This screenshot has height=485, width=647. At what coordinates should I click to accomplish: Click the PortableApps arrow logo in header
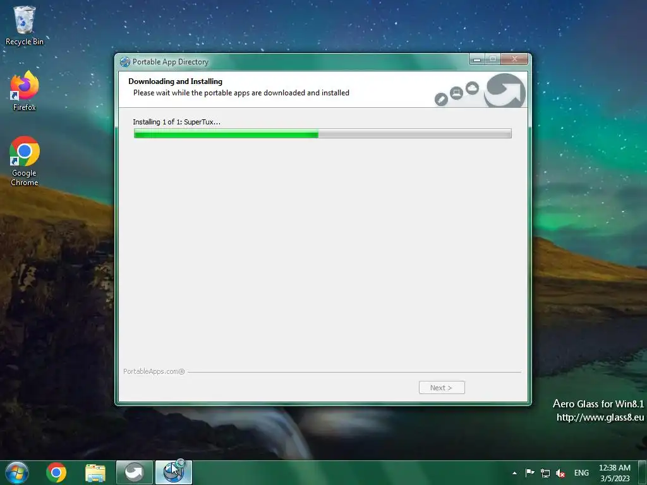(x=505, y=90)
